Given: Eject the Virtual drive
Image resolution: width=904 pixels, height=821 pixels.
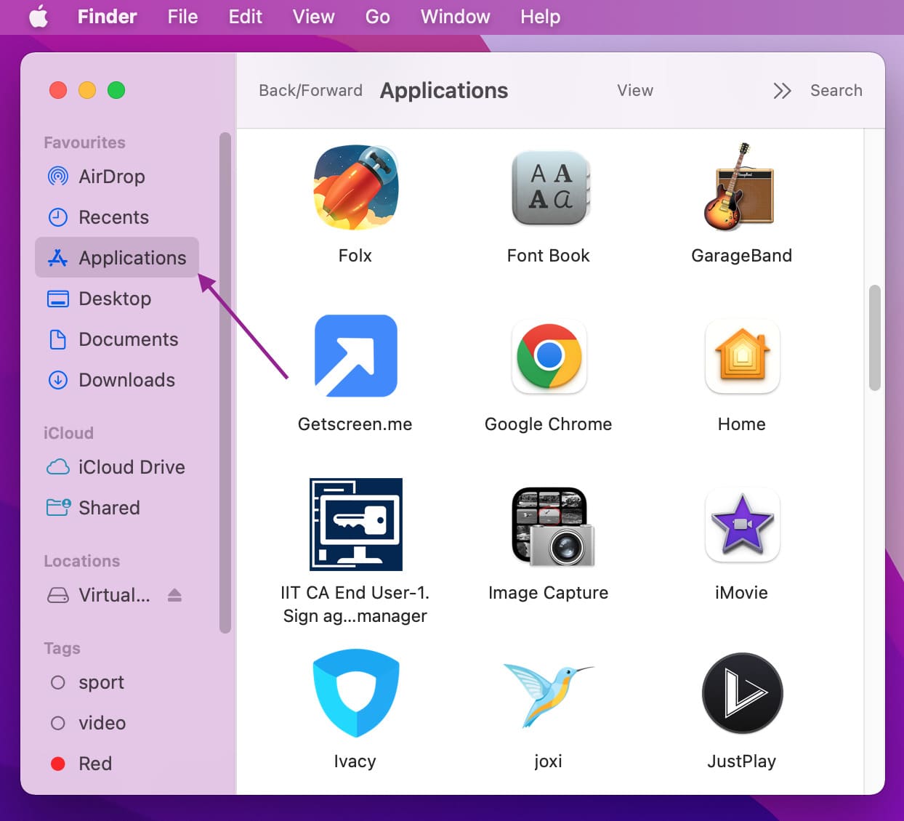Looking at the screenshot, I should tap(174, 595).
